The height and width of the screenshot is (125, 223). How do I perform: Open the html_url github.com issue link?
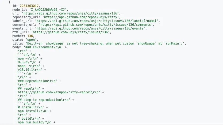(70, 32)
